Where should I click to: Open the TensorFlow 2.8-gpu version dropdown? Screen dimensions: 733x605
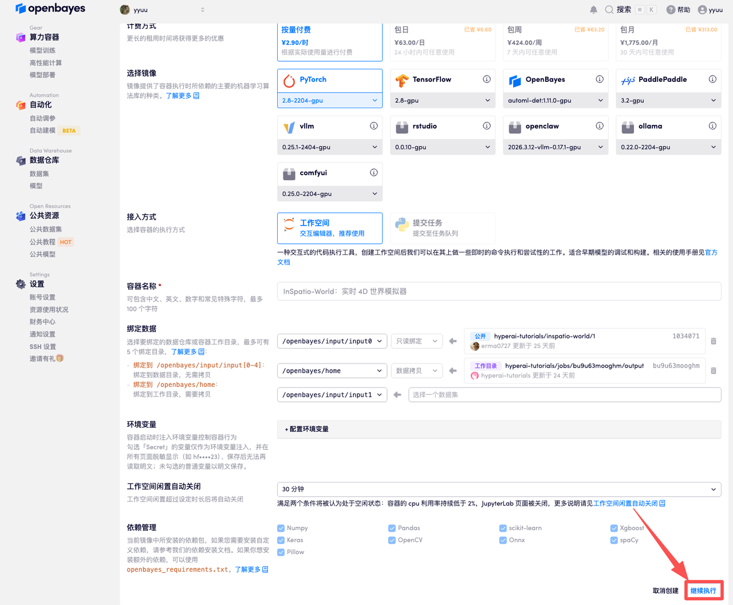(x=443, y=100)
